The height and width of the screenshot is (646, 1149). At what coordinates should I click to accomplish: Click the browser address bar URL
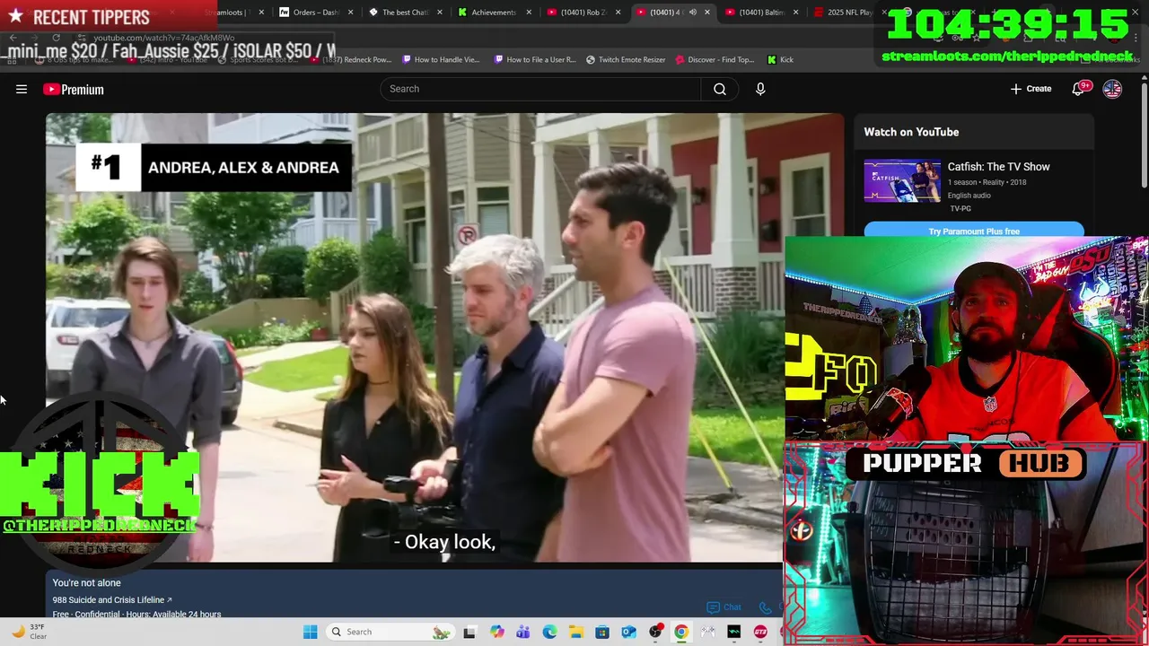[x=164, y=38]
